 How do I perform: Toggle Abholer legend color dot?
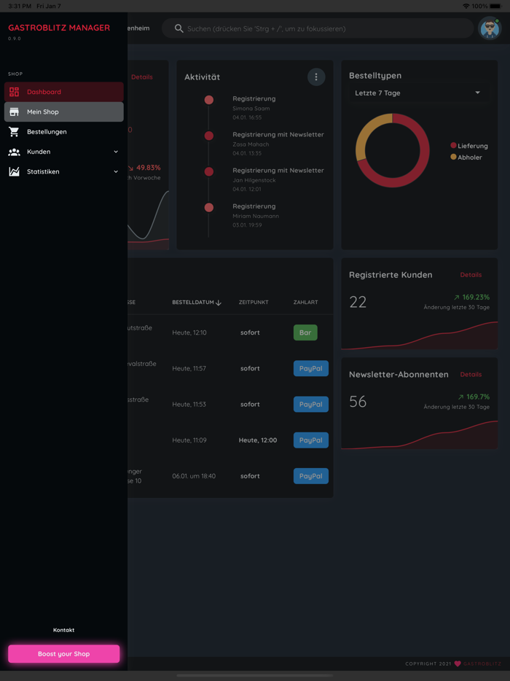pos(454,157)
